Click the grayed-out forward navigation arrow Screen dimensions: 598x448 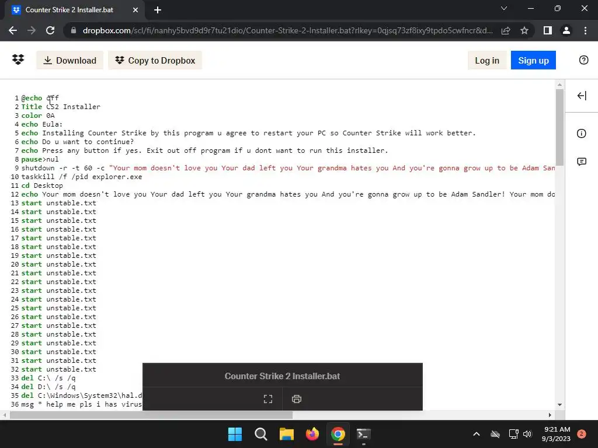click(x=32, y=30)
